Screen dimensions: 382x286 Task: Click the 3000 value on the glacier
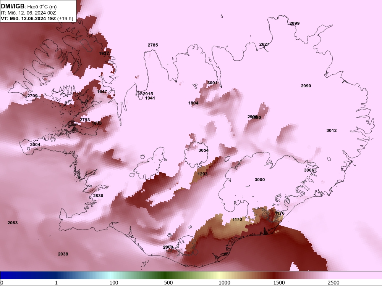(260, 180)
